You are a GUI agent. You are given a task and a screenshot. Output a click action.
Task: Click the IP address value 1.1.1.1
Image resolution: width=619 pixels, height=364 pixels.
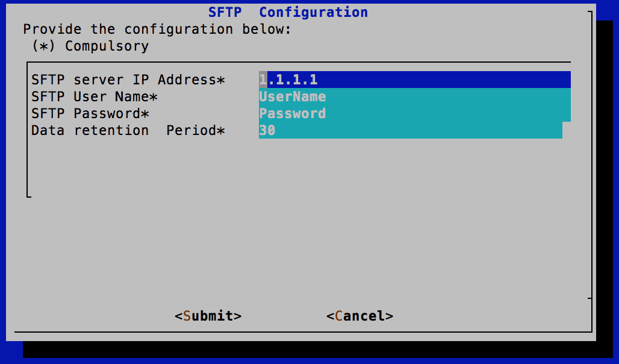[x=288, y=79]
